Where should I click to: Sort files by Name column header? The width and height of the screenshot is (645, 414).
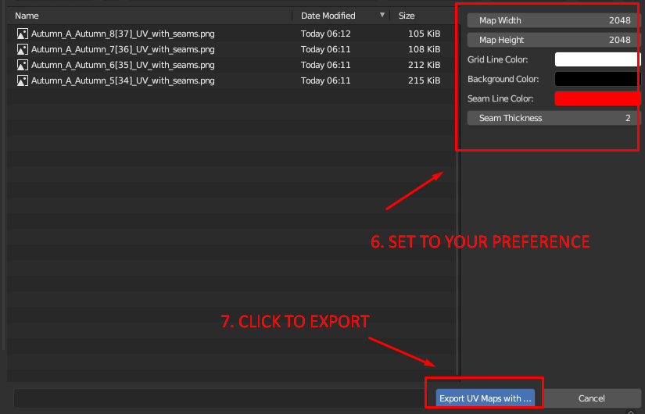[x=27, y=16]
